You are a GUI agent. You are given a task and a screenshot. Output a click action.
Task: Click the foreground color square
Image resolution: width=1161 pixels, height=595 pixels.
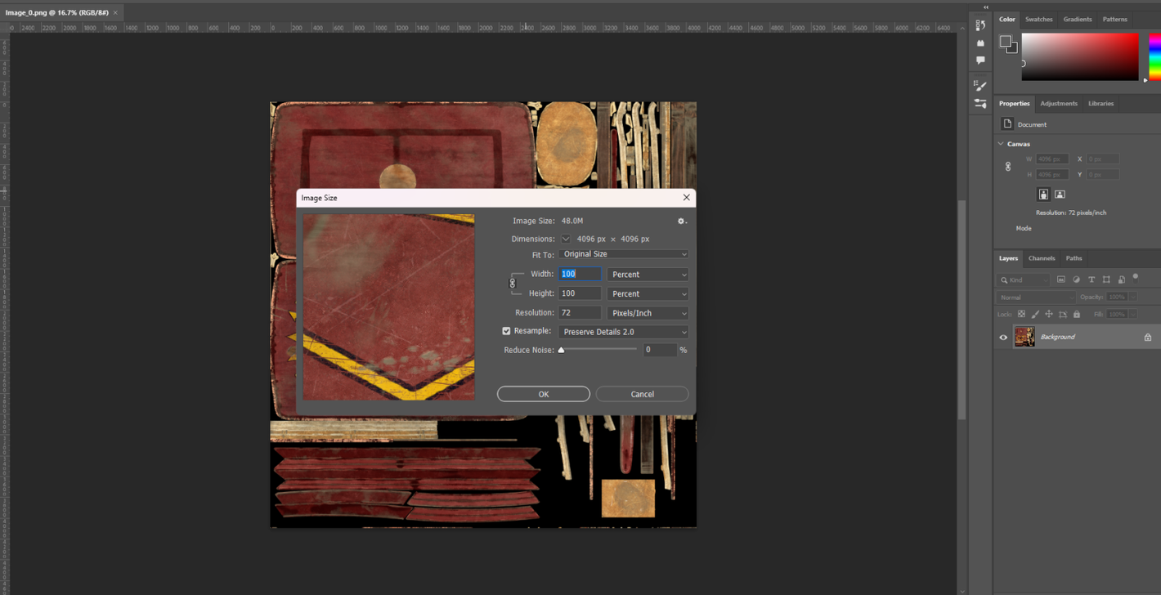coord(1006,42)
